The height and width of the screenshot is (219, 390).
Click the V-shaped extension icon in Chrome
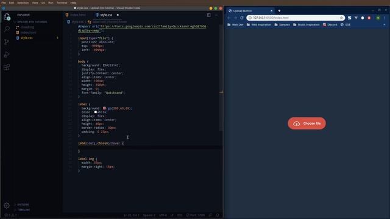pyautogui.click(x=356, y=18)
